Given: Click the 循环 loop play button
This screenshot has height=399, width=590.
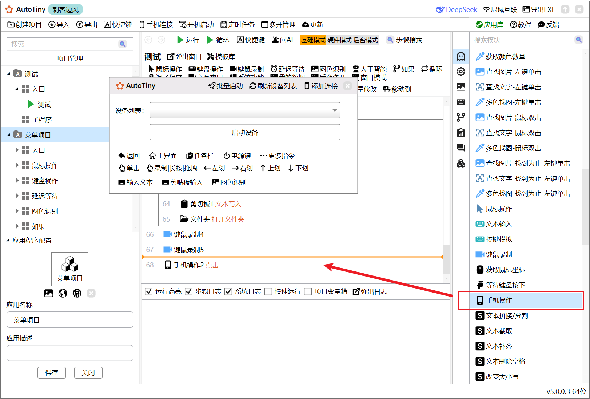Looking at the screenshot, I should [x=218, y=40].
